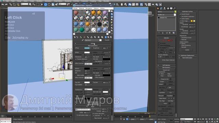This screenshot has width=219, height=123.
Task: Click the Go to Start playback button
Action: pos(195,119)
